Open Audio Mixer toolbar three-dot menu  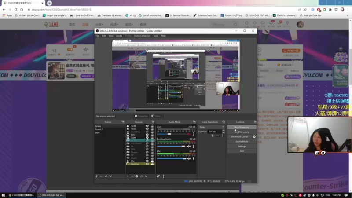tap(163, 176)
